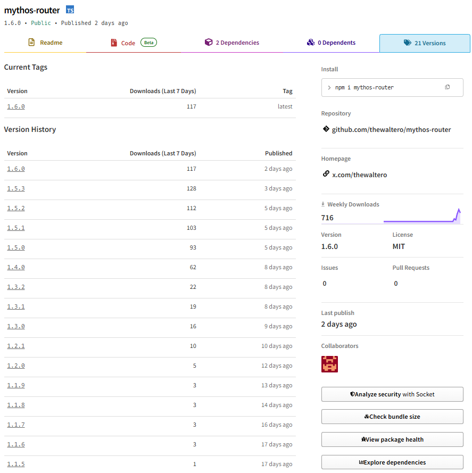Open version 1.5.2 link
The image size is (472, 473).
(x=16, y=208)
